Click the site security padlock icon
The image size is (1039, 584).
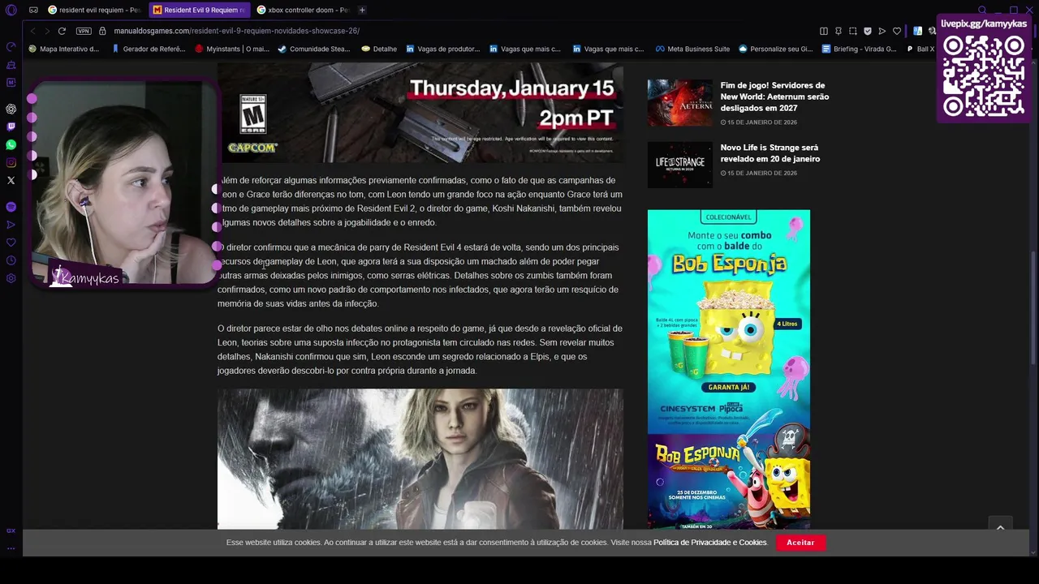coord(102,31)
